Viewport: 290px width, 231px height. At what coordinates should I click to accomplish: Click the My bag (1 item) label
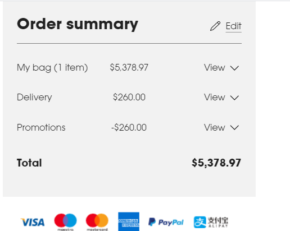[52, 68]
